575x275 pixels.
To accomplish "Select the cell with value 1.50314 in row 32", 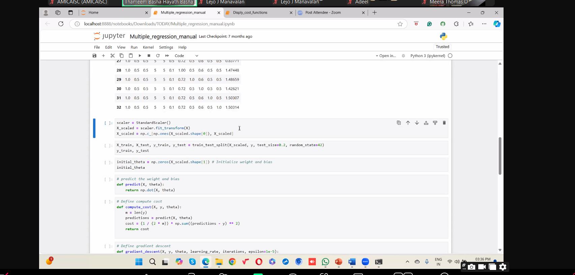I will click(232, 107).
